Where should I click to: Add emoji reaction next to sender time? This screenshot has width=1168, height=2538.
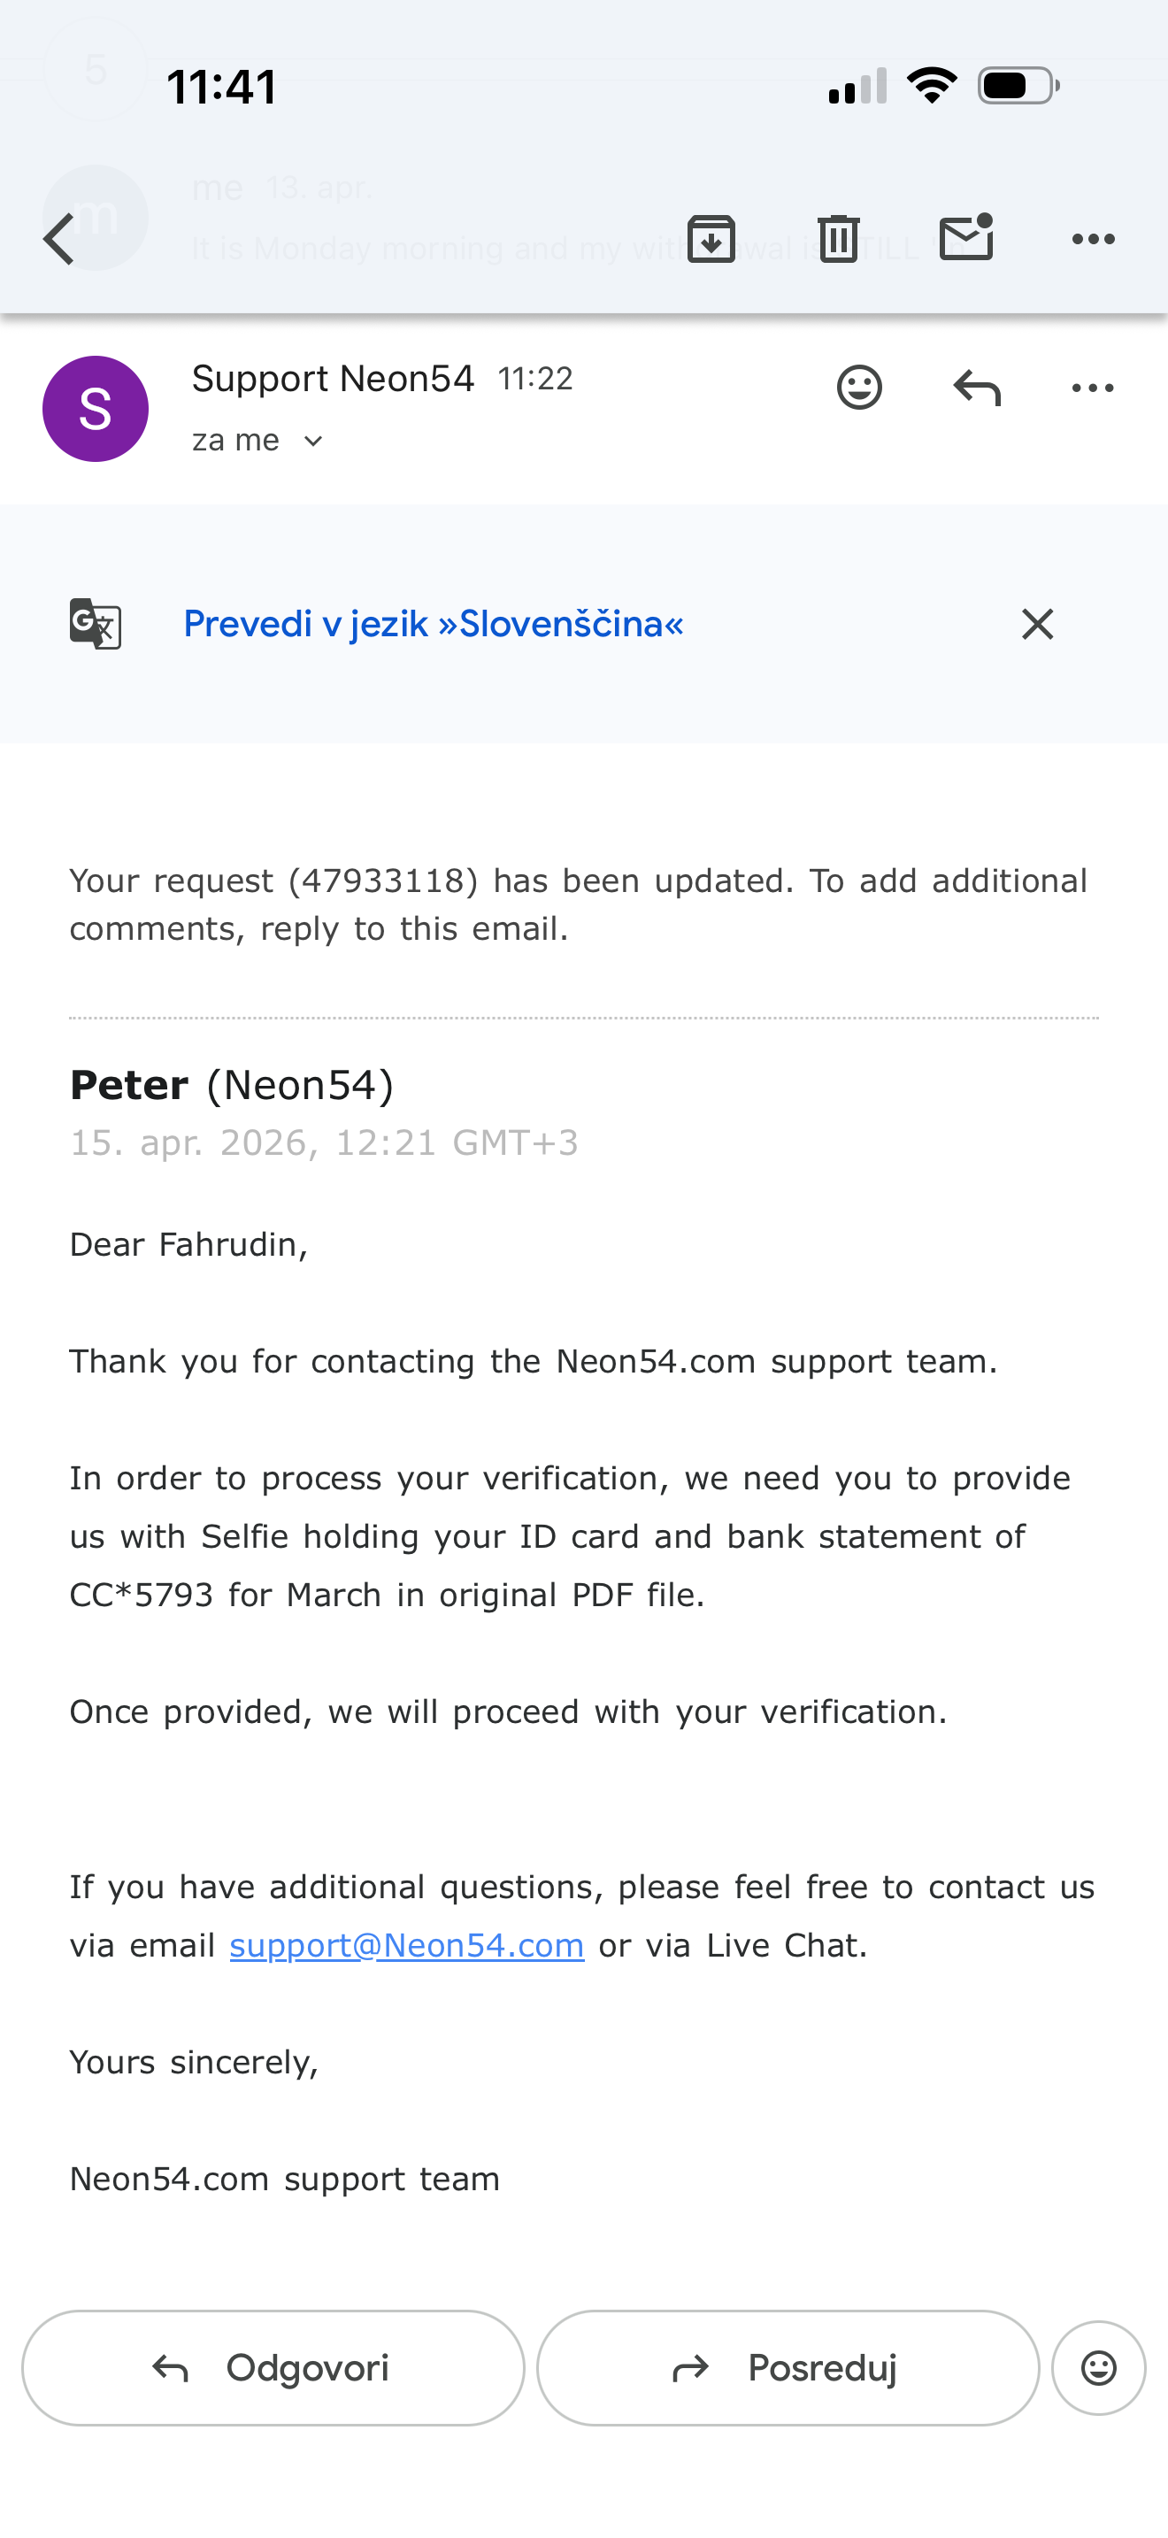pos(860,388)
